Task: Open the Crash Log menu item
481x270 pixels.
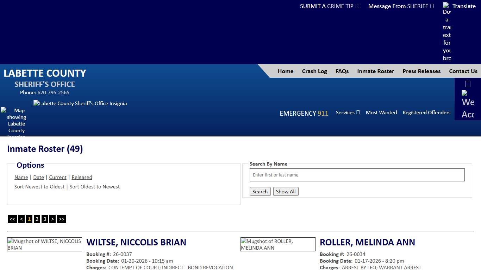Action: point(314,71)
